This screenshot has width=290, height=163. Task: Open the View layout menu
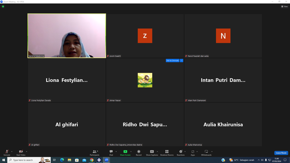(x=285, y=6)
